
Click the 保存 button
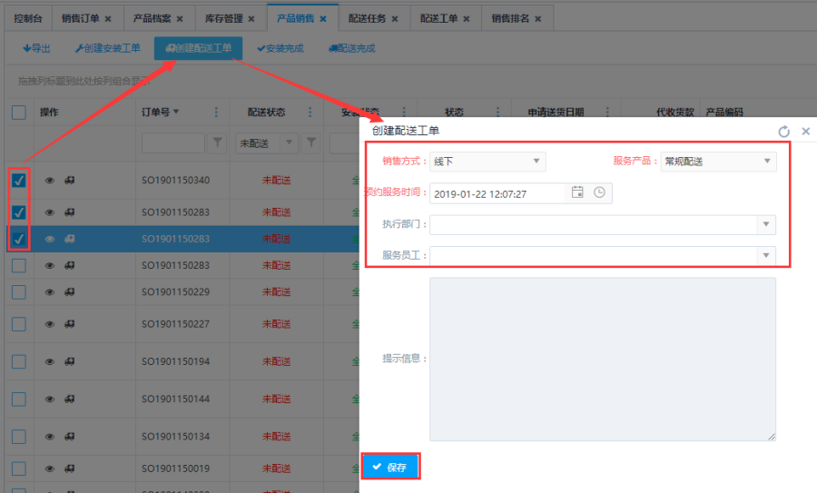(x=390, y=467)
